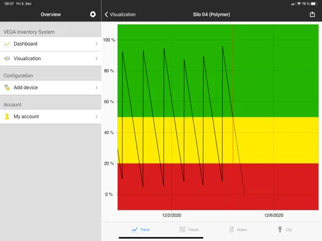
Task: Expand the Visualization row chevron
Action: (96, 59)
